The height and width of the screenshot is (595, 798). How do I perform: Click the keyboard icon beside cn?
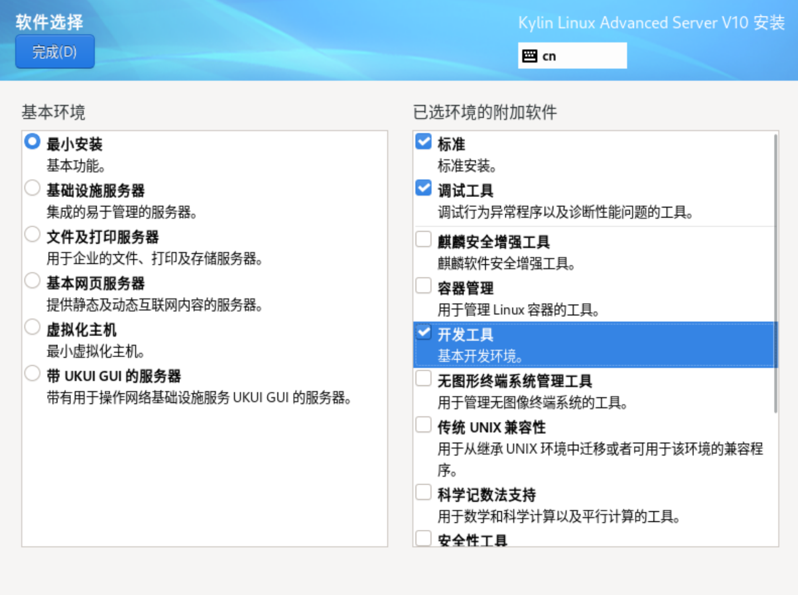tap(529, 56)
